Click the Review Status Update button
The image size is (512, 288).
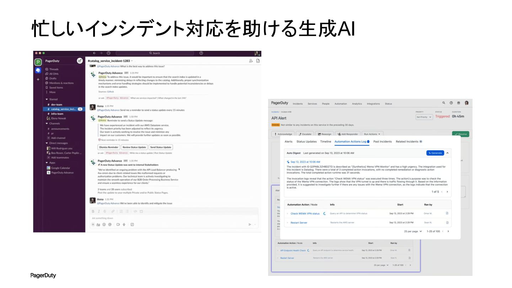(x=134, y=147)
